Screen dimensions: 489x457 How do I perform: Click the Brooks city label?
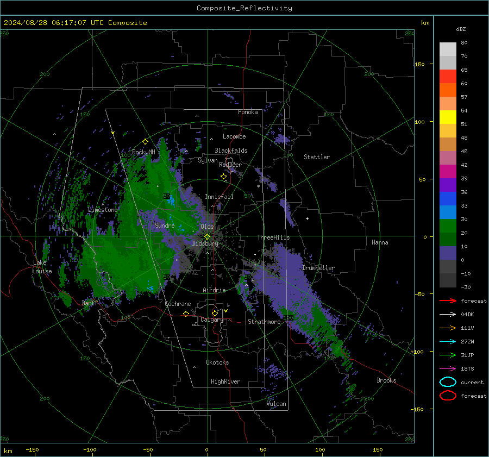[386, 380]
